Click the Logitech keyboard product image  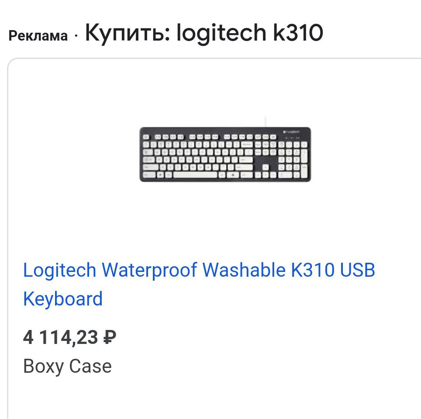[225, 154]
